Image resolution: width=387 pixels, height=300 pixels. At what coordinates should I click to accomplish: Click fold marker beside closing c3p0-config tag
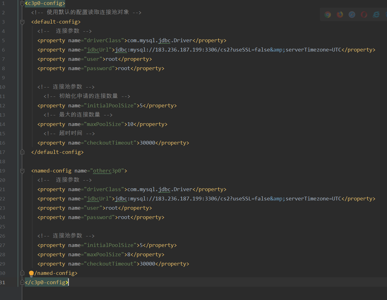point(22,282)
